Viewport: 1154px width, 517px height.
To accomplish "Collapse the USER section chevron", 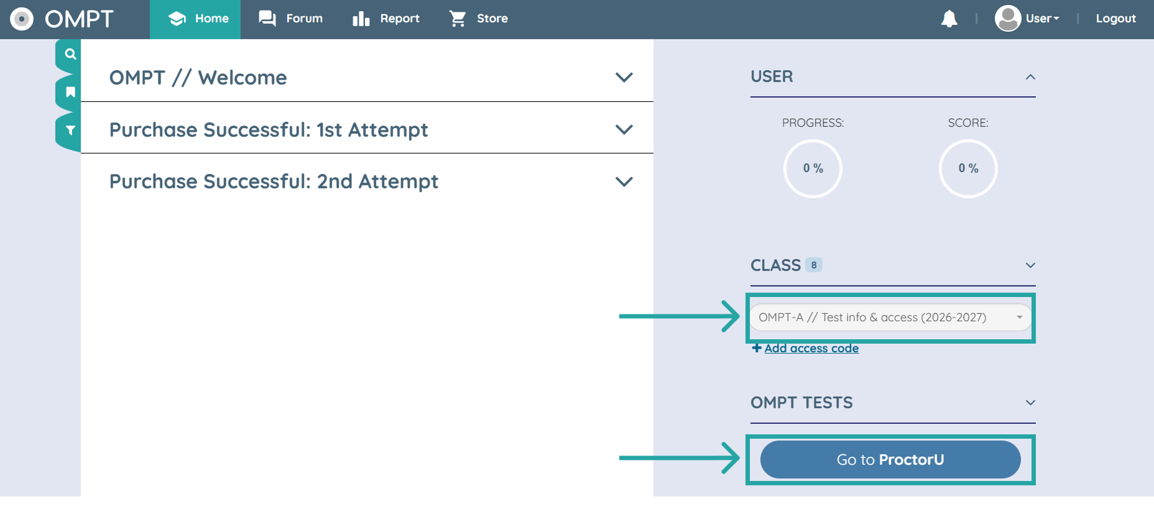I will pyautogui.click(x=1030, y=77).
